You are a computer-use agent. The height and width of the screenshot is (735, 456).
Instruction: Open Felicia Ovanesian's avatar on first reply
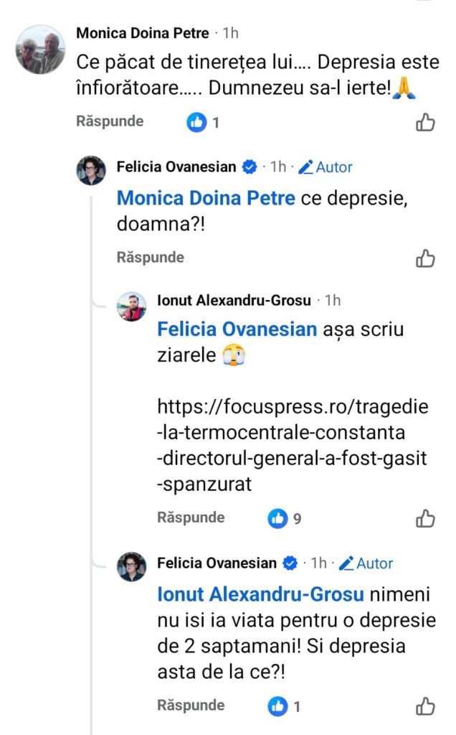[x=91, y=170]
